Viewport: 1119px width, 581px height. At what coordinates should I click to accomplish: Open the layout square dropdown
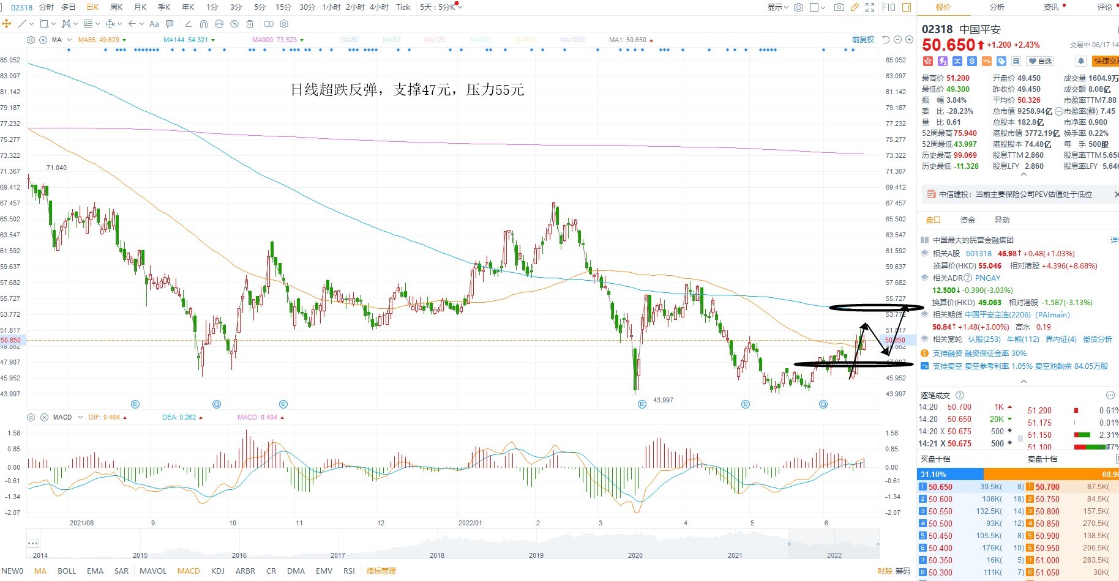818,7
